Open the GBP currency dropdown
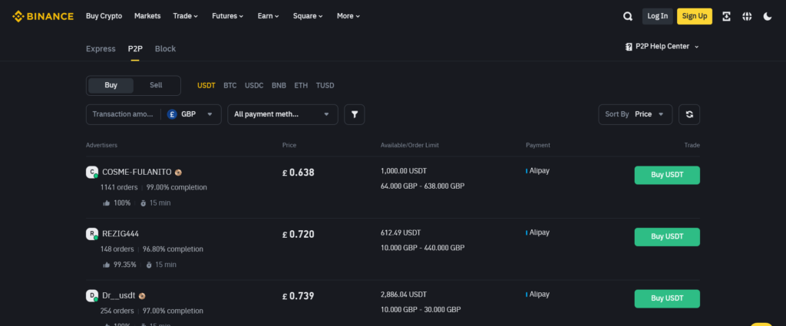The image size is (786, 326). [191, 114]
